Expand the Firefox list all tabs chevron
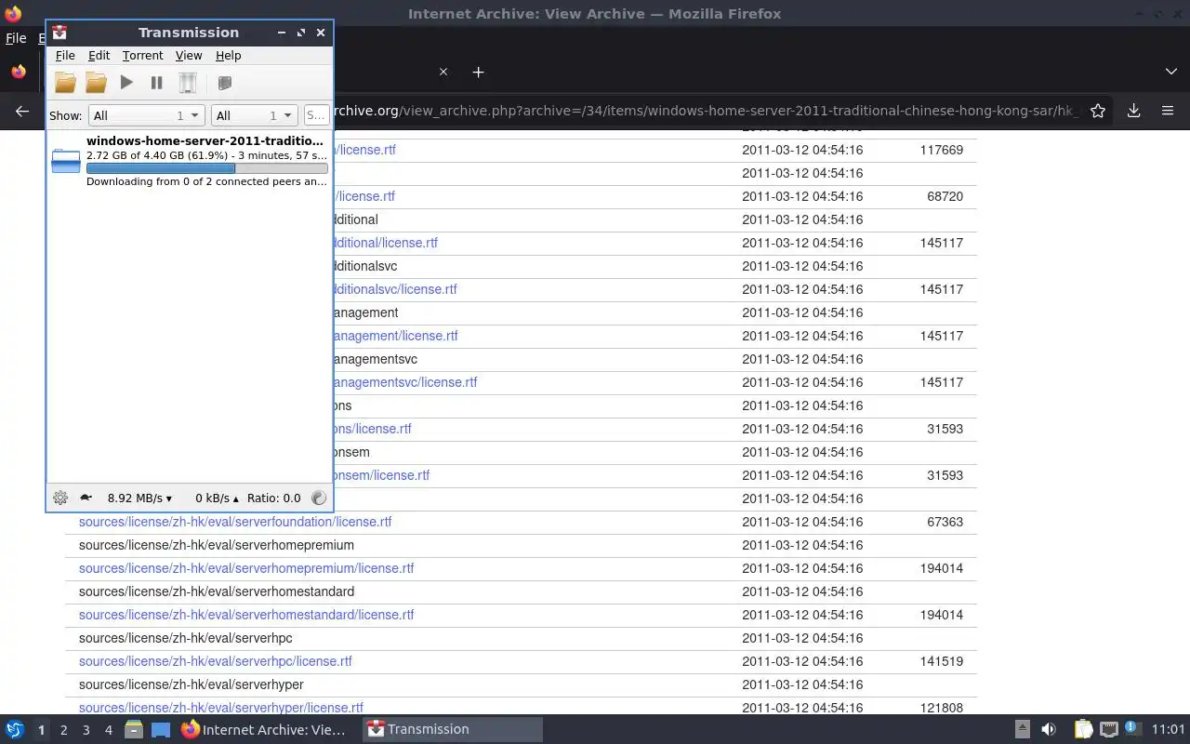The width and height of the screenshot is (1190, 744). 1170,72
